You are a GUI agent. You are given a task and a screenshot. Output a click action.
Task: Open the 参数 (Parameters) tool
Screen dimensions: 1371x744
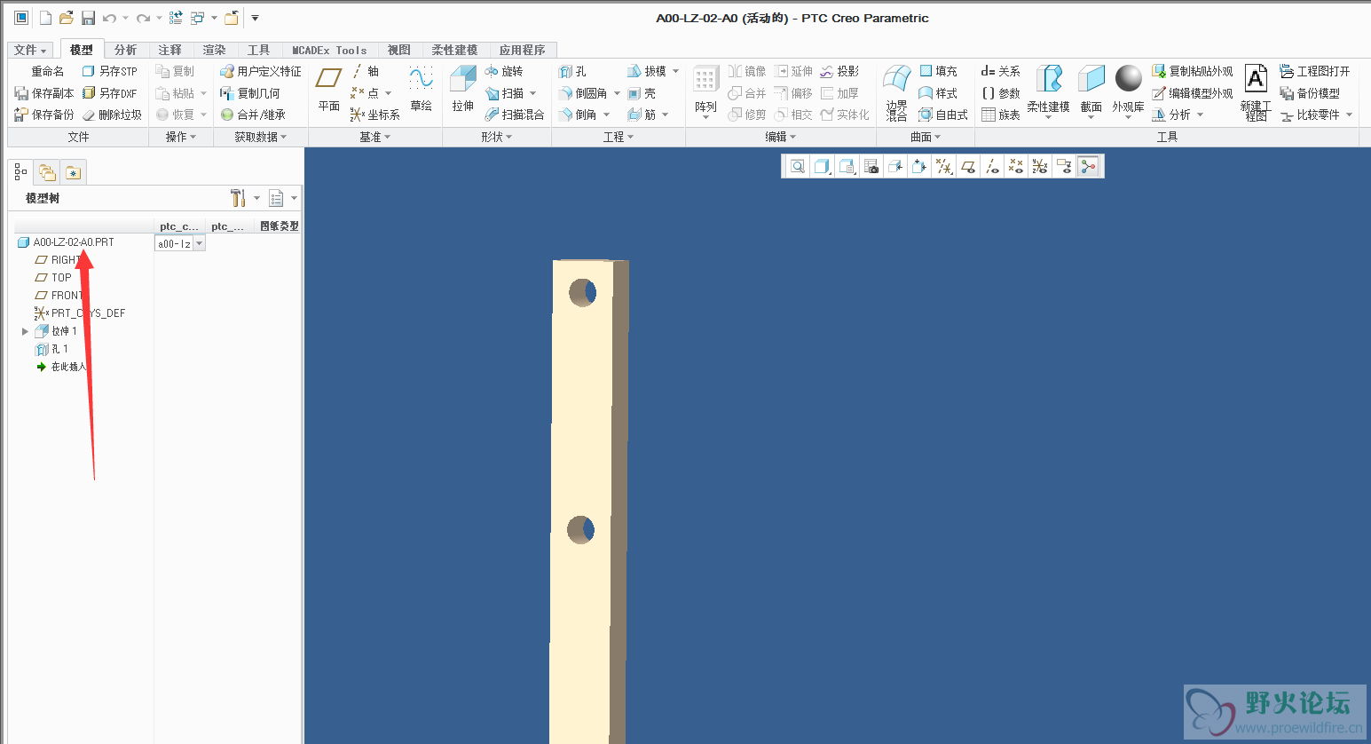pyautogui.click(x=1001, y=93)
